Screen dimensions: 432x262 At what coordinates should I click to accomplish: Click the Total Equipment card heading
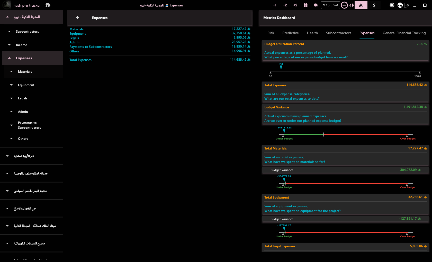coord(277,198)
